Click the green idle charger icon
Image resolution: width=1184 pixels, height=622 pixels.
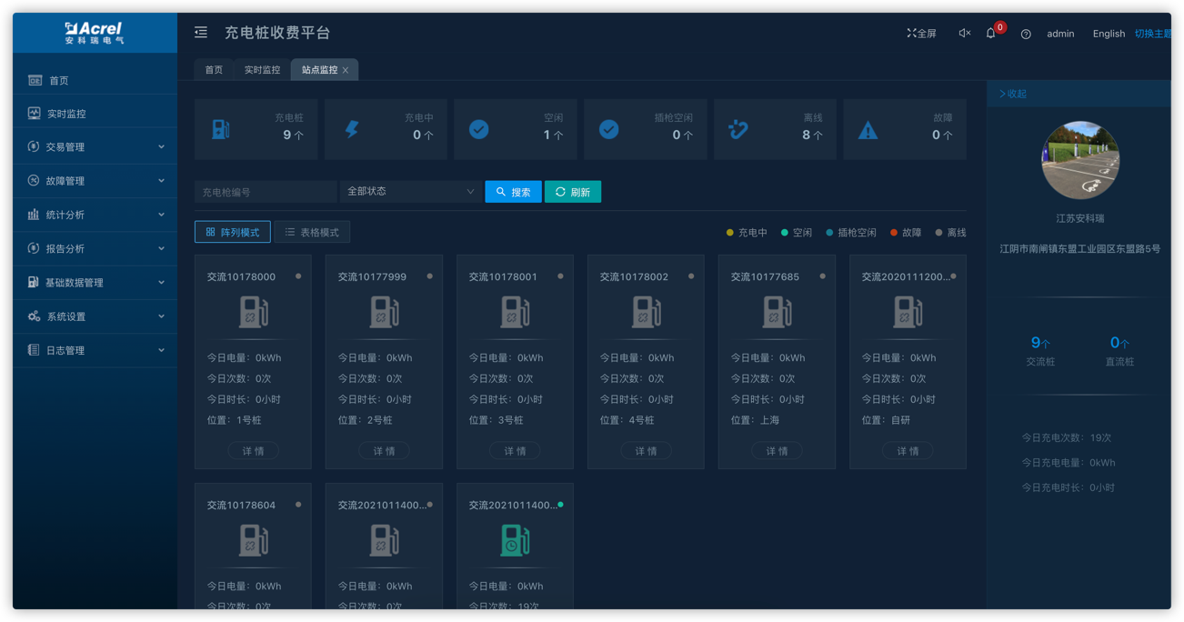click(x=515, y=541)
